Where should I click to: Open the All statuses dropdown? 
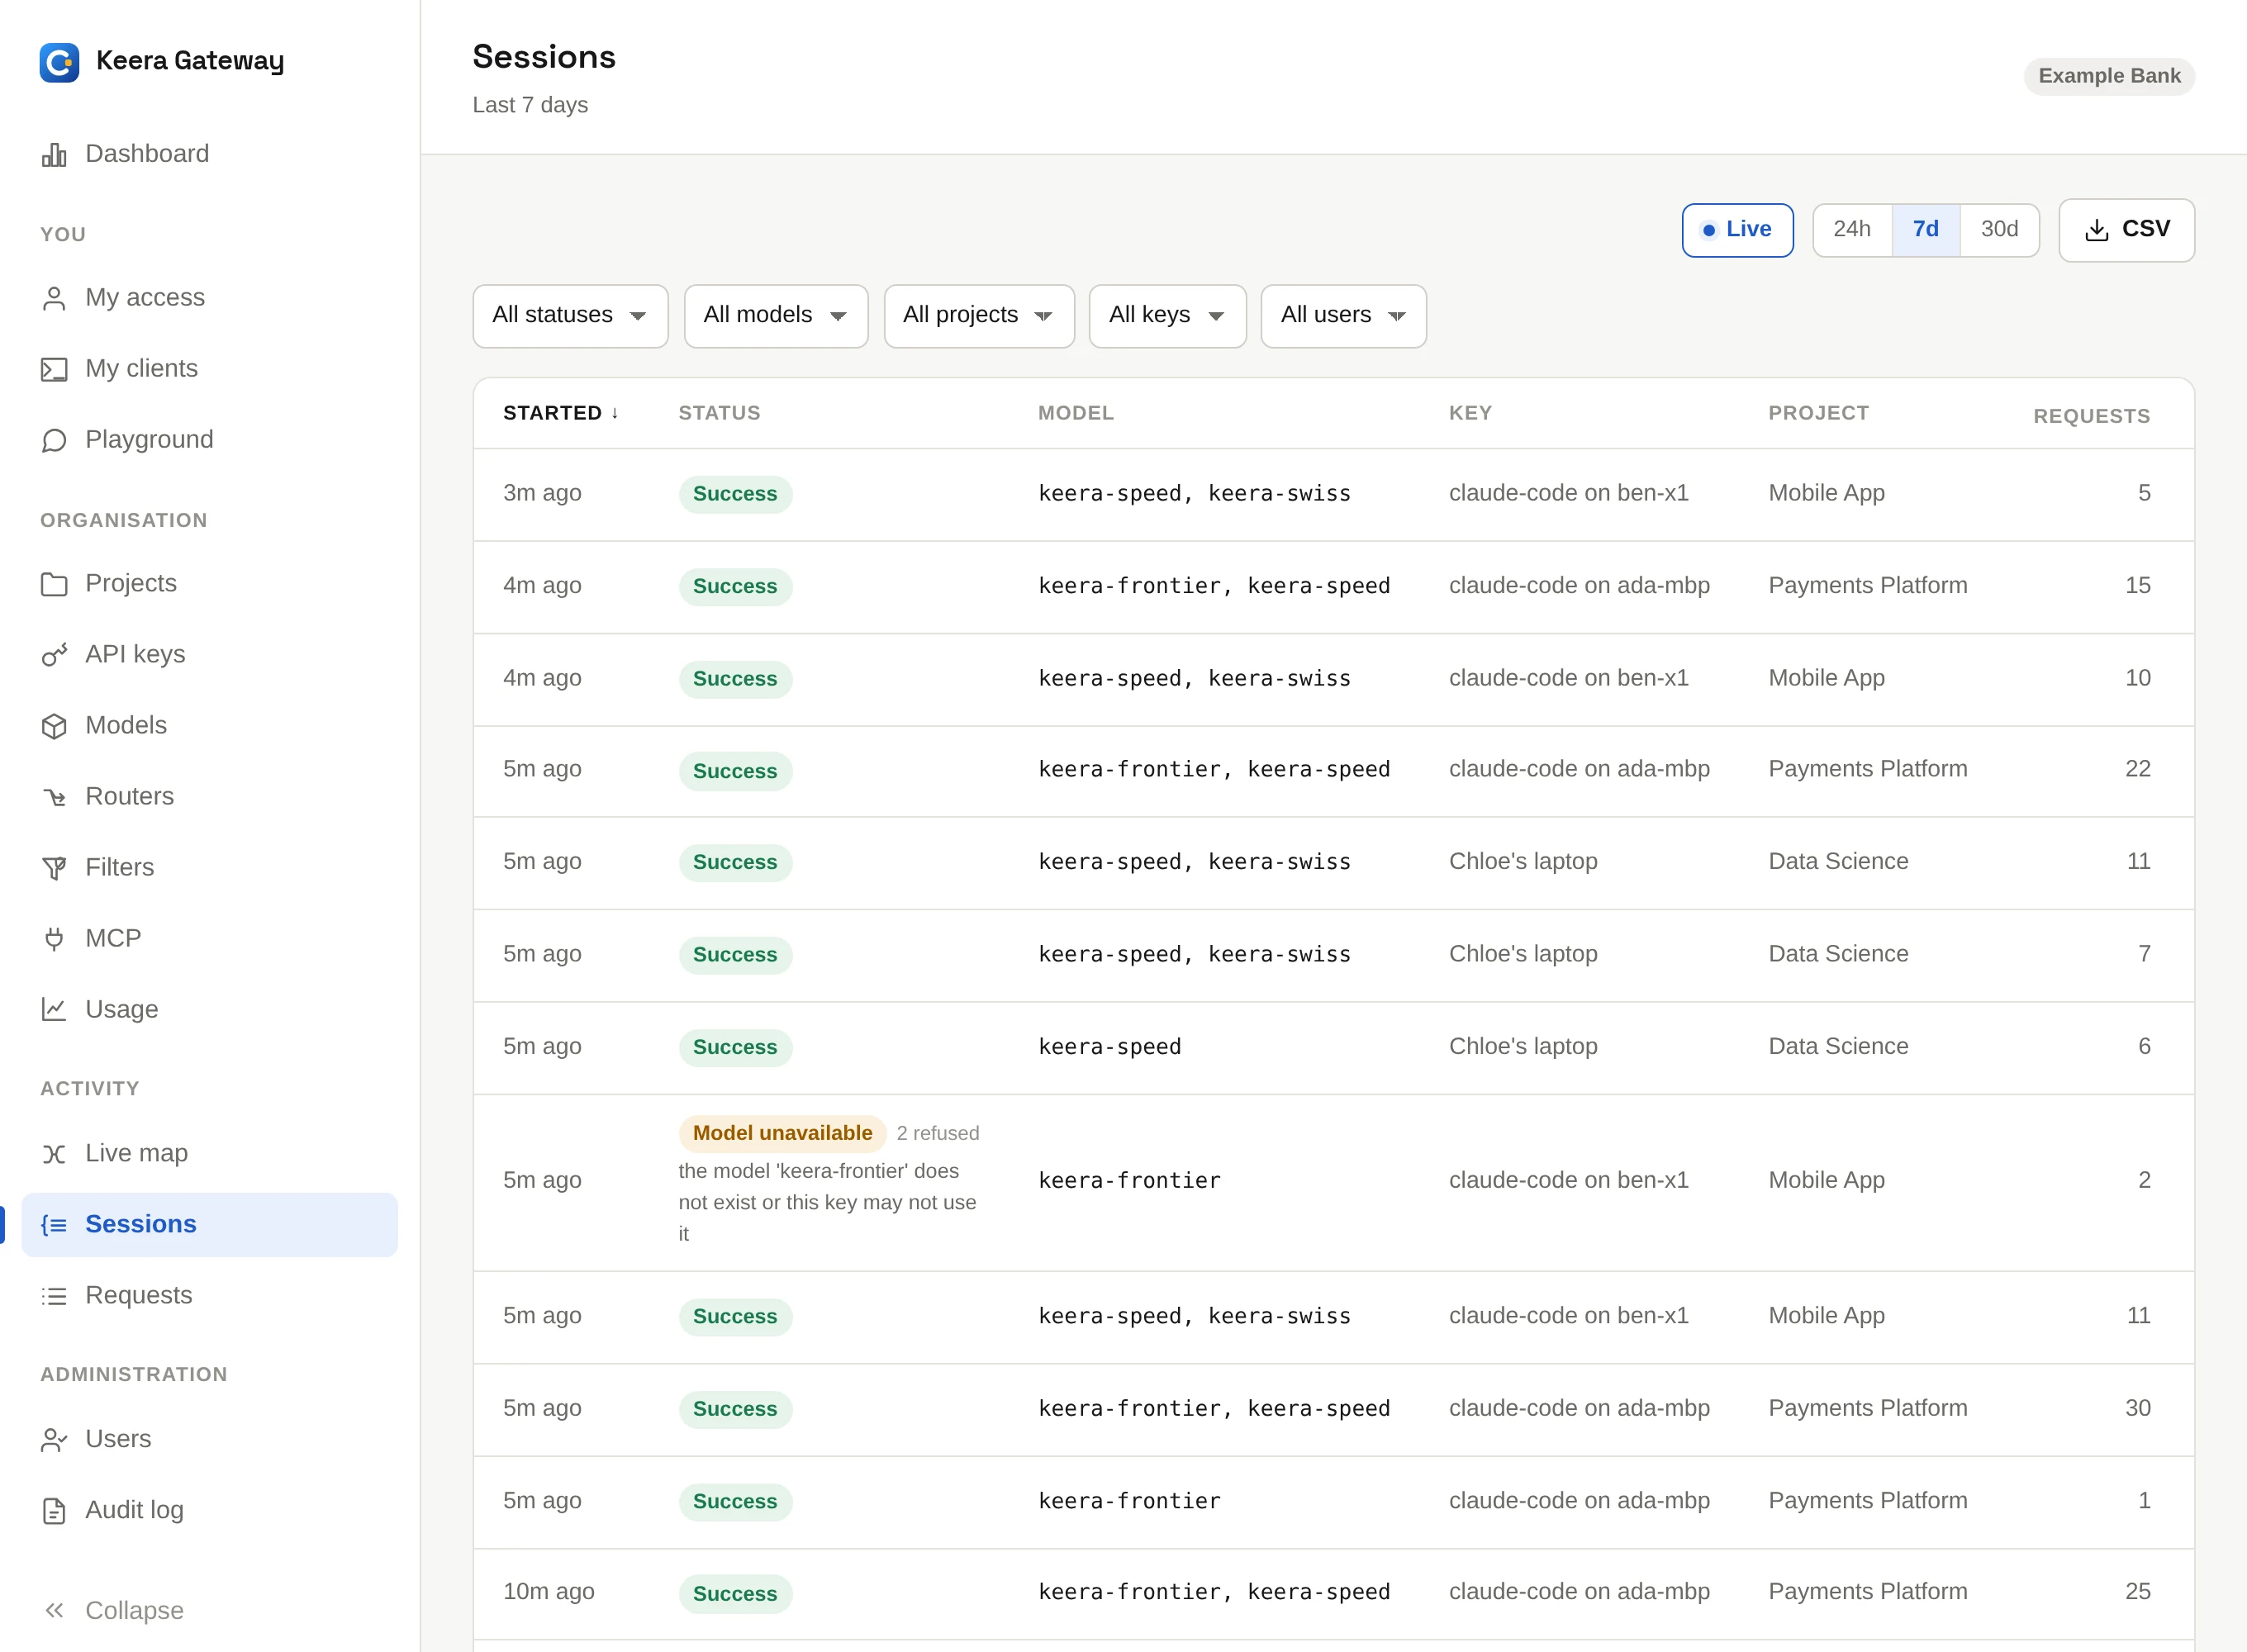pos(570,316)
